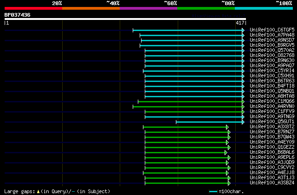Click the cyan ~100% identity legend segment
Image resolution: width=297 pixels, height=195 pixels.
pyautogui.click(x=264, y=8)
